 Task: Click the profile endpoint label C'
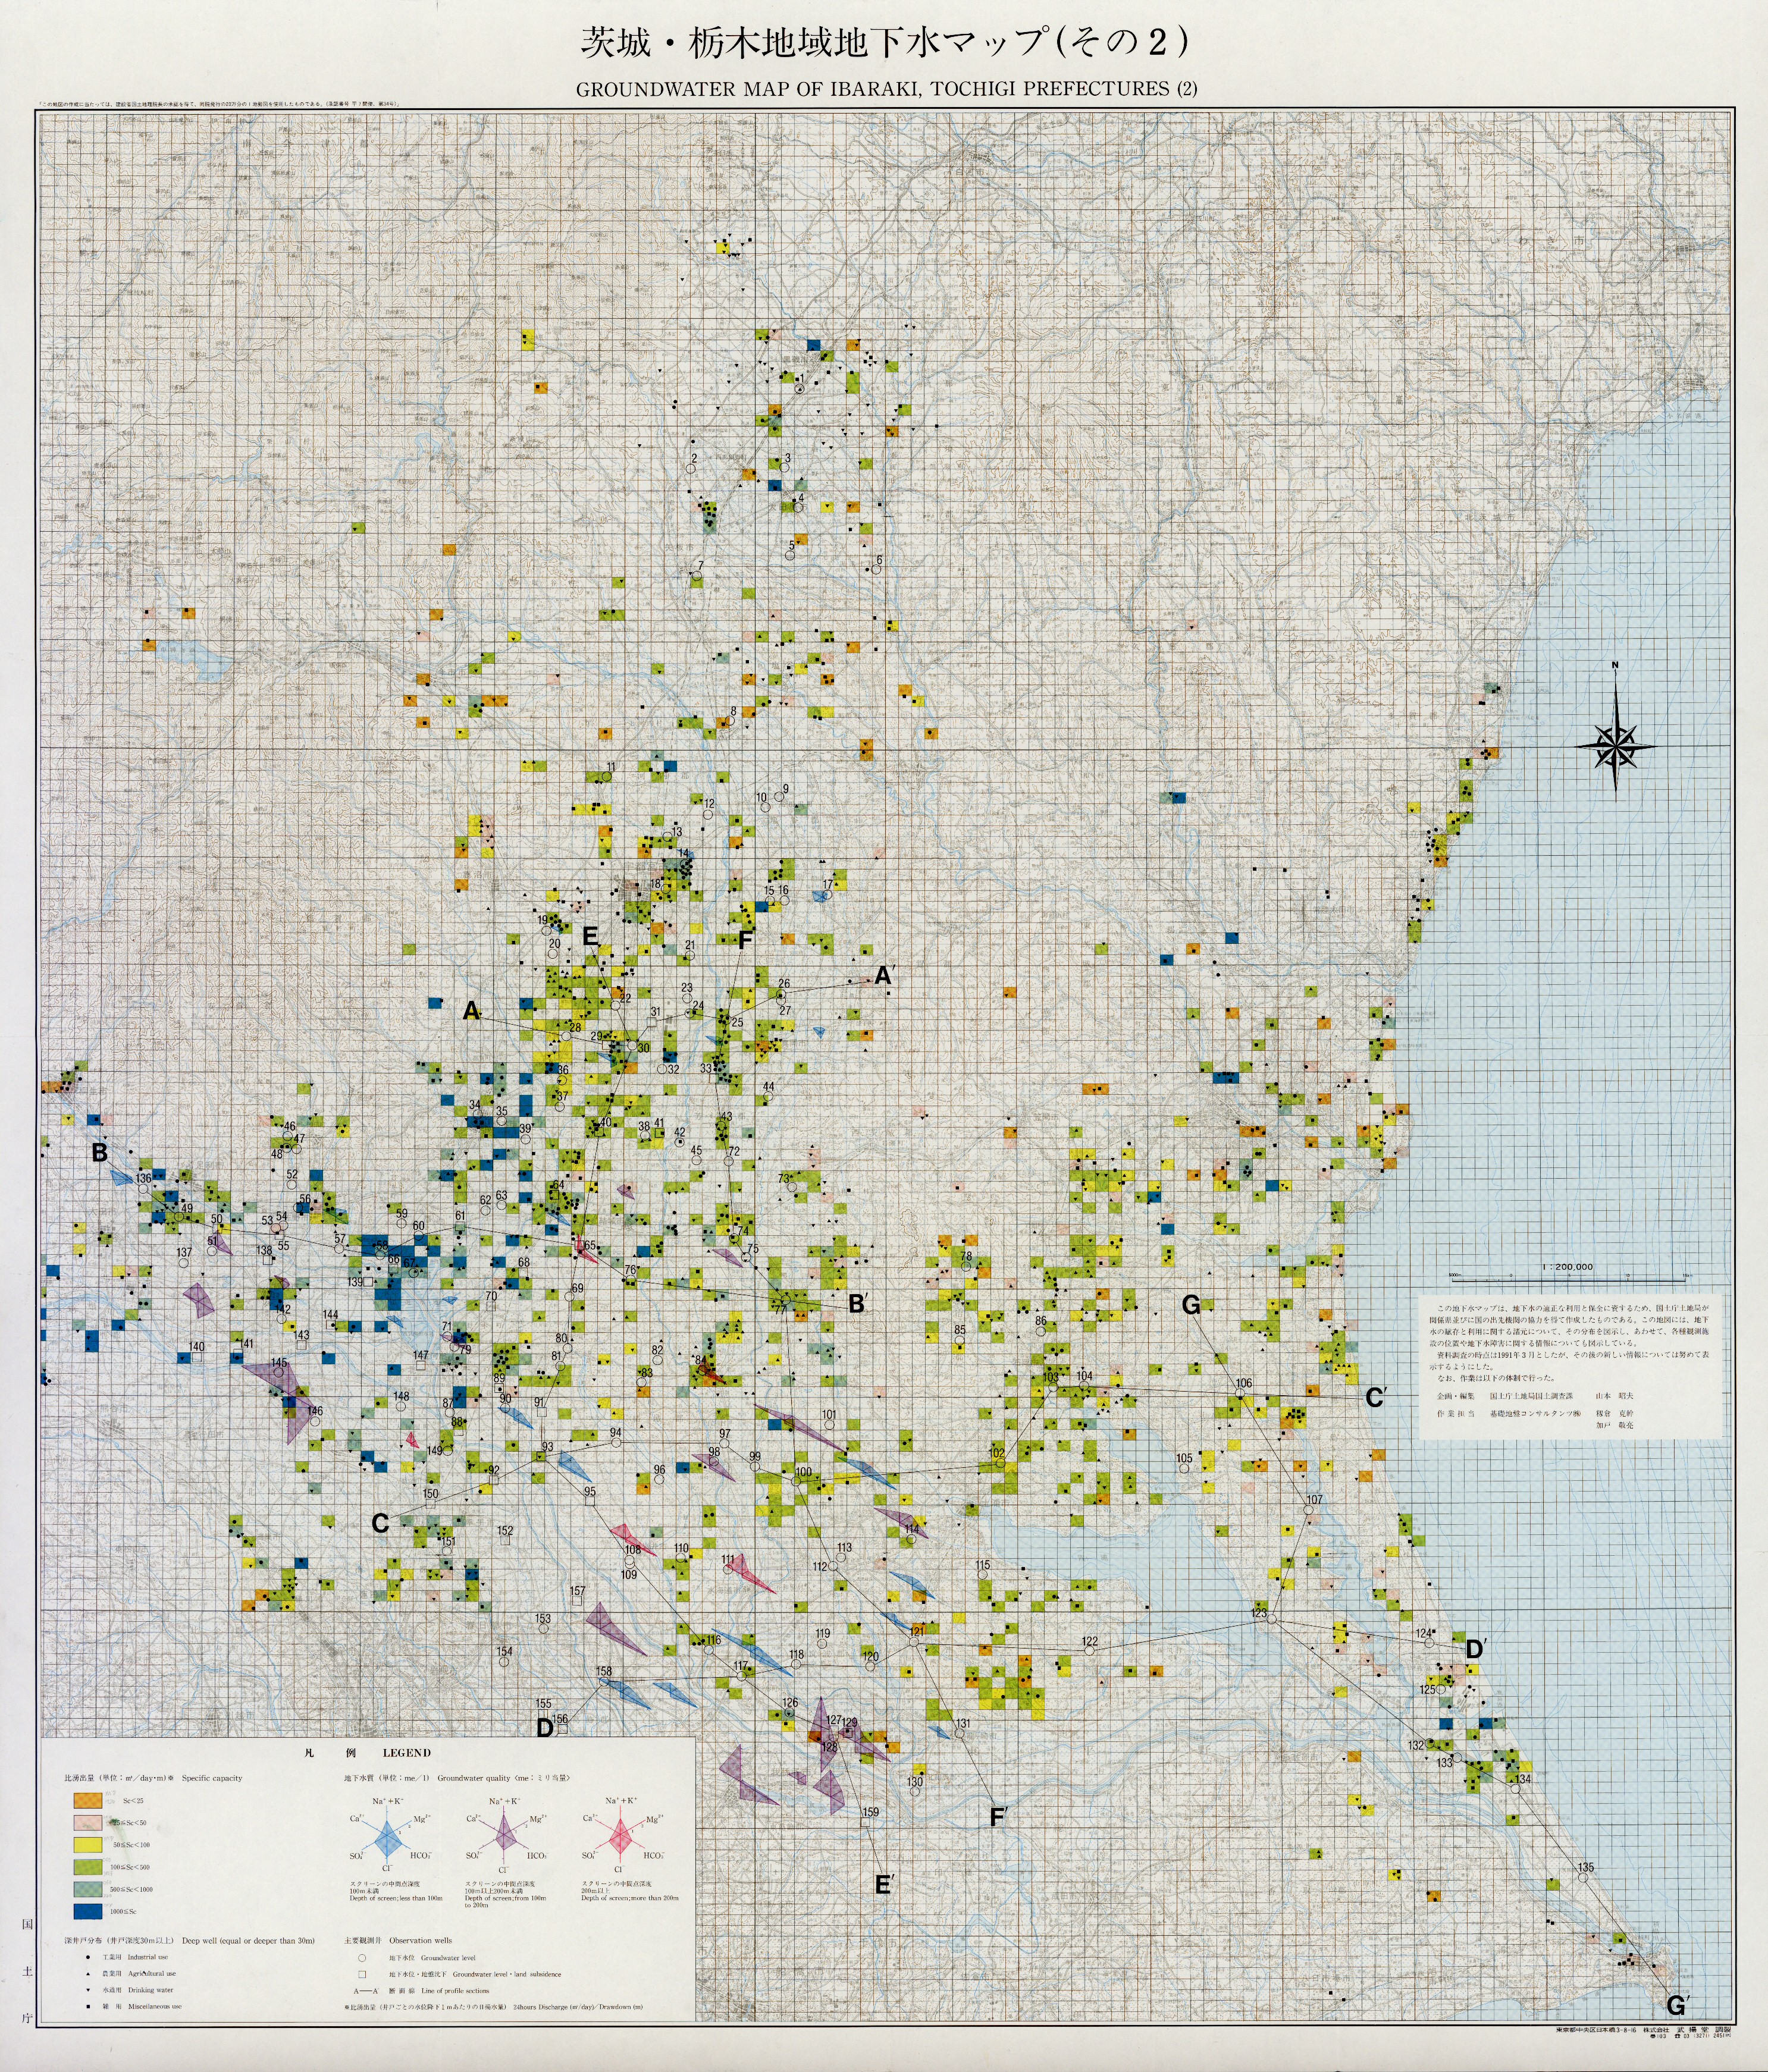[1375, 1399]
